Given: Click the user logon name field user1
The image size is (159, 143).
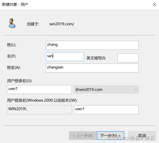Looking at the screenshot, I should coord(39,90).
